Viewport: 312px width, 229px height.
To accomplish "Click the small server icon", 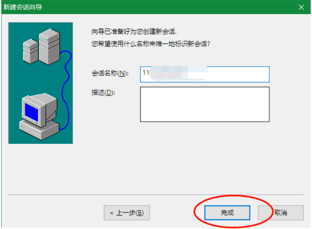I will pos(30,52).
